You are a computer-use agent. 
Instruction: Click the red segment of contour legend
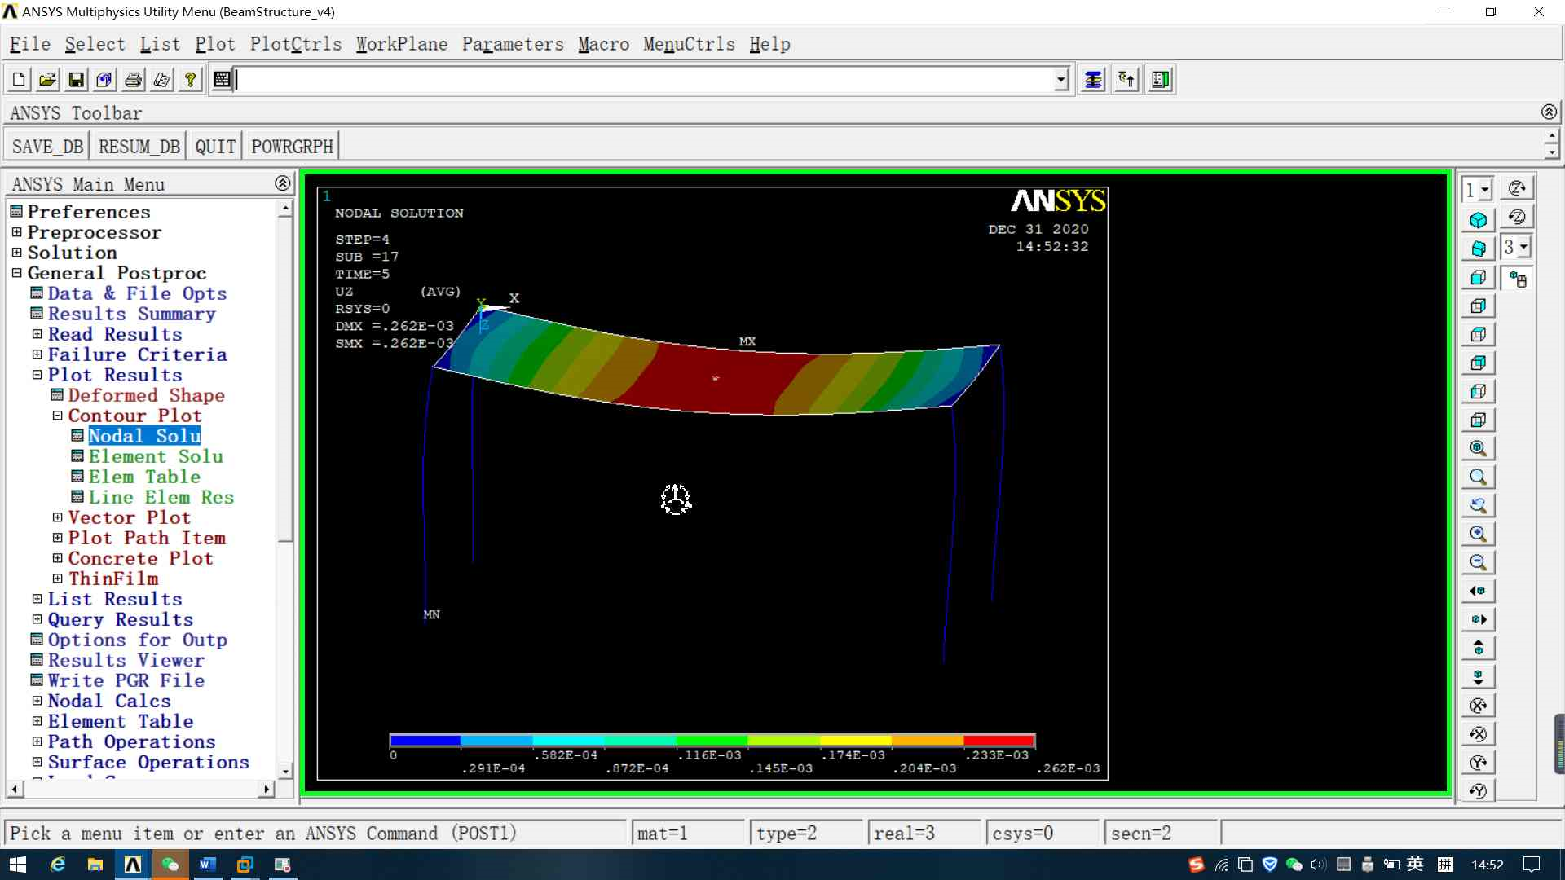point(999,741)
